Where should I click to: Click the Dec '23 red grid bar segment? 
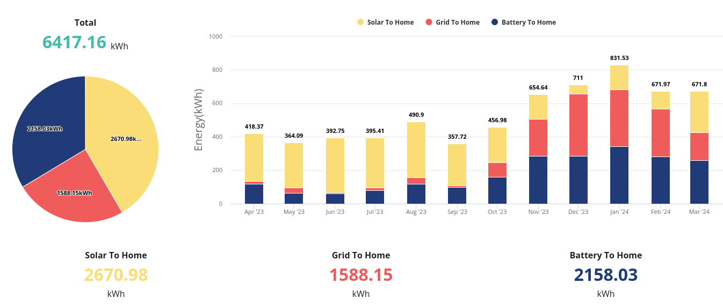(x=579, y=125)
